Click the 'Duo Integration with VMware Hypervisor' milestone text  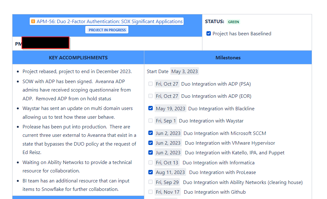pos(230,143)
